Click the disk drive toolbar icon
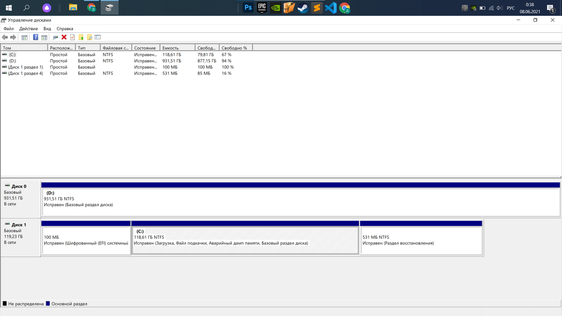The width and height of the screenshot is (562, 316). (x=55, y=37)
